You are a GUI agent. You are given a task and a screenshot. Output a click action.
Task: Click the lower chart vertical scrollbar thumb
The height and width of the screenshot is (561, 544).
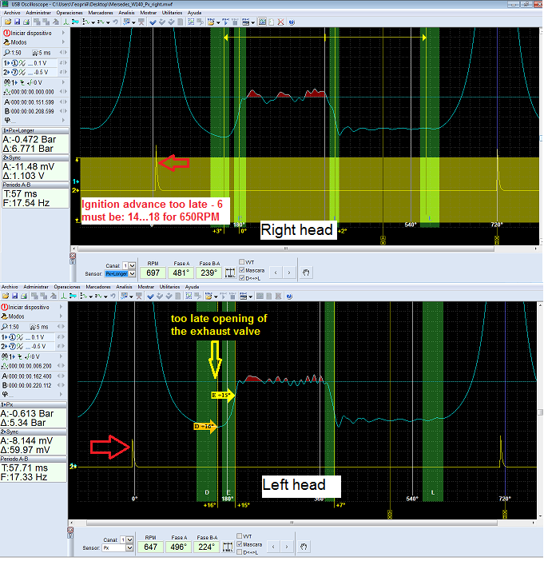click(x=541, y=412)
